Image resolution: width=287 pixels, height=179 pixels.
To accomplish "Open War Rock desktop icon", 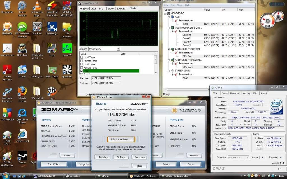I will [x=37, y=29].
